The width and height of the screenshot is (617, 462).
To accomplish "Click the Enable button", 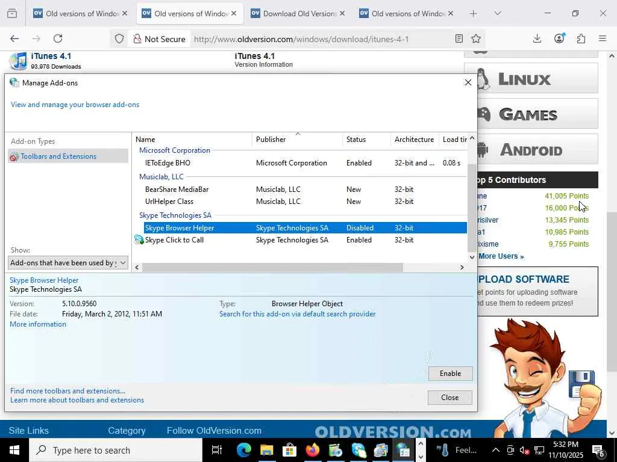I will point(450,374).
